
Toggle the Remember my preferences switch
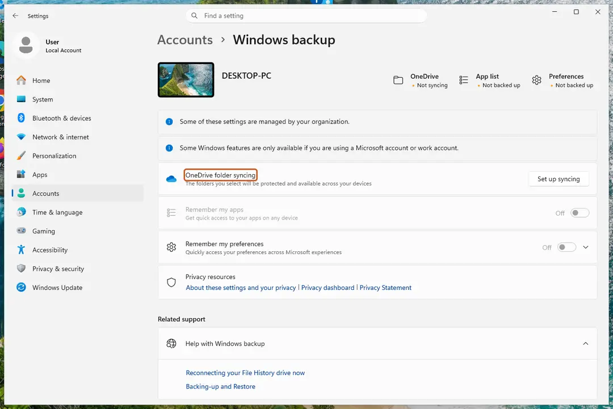[x=567, y=247]
